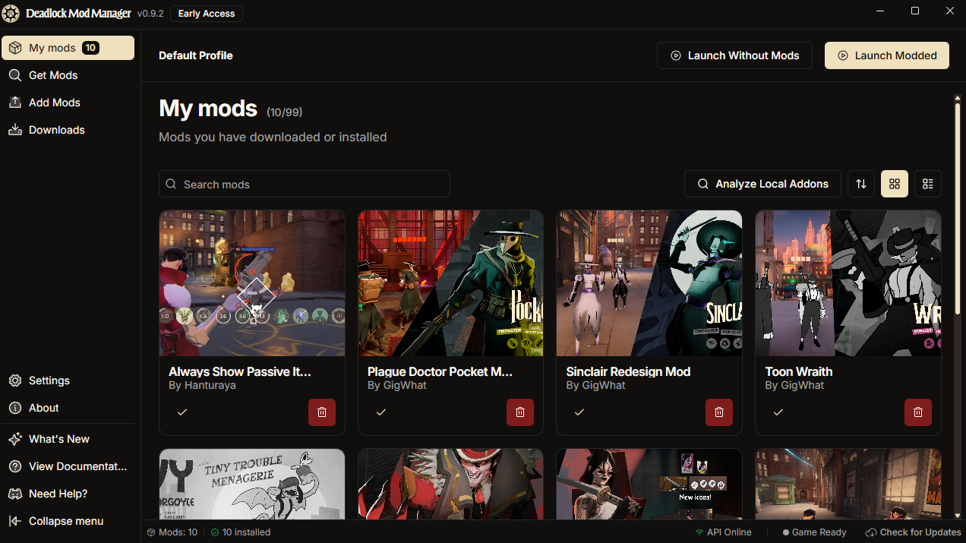This screenshot has height=543, width=966.
Task: Click the version label v0.9.2
Action: click(x=150, y=14)
